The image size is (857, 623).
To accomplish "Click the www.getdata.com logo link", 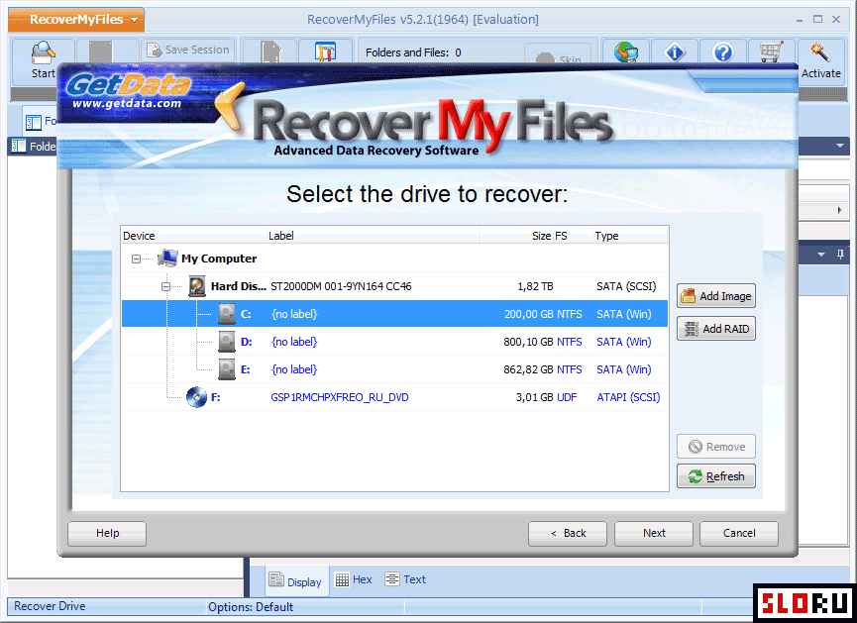I will tap(126, 103).
